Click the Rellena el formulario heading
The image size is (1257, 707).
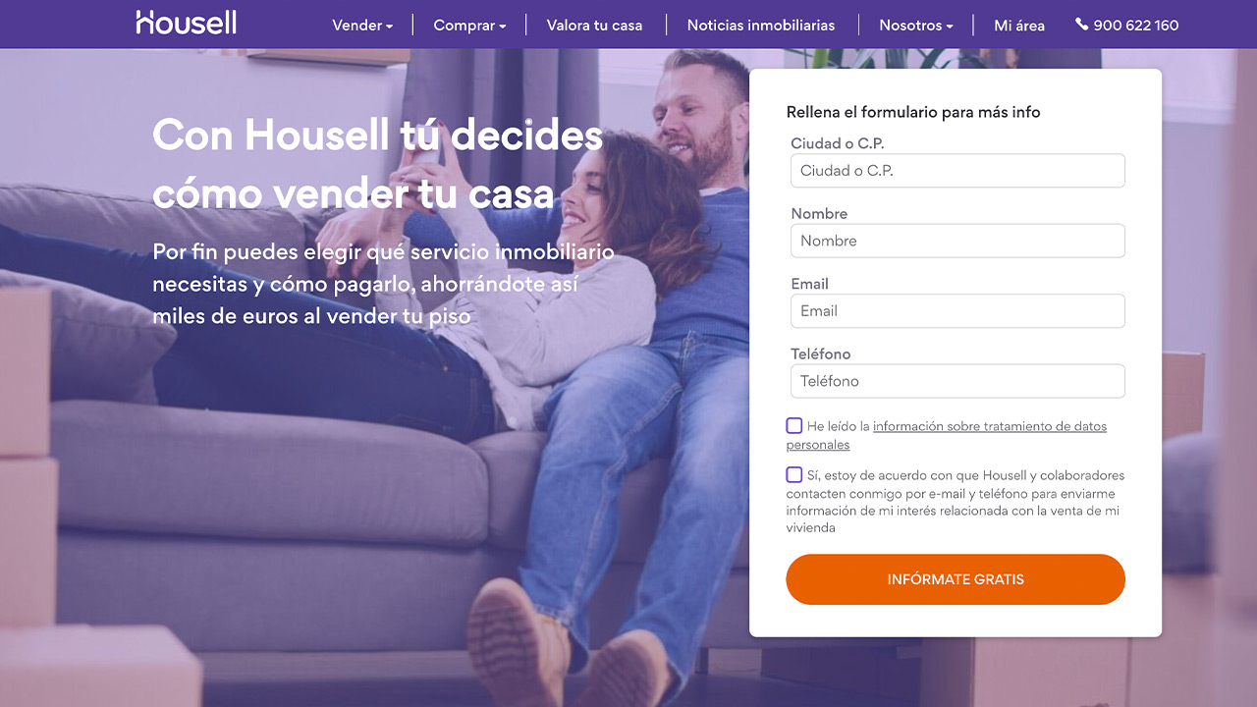[x=913, y=112]
